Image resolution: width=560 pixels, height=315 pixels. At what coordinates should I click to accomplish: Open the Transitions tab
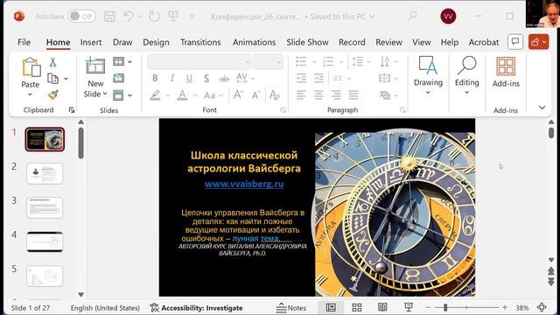pyautogui.click(x=200, y=42)
